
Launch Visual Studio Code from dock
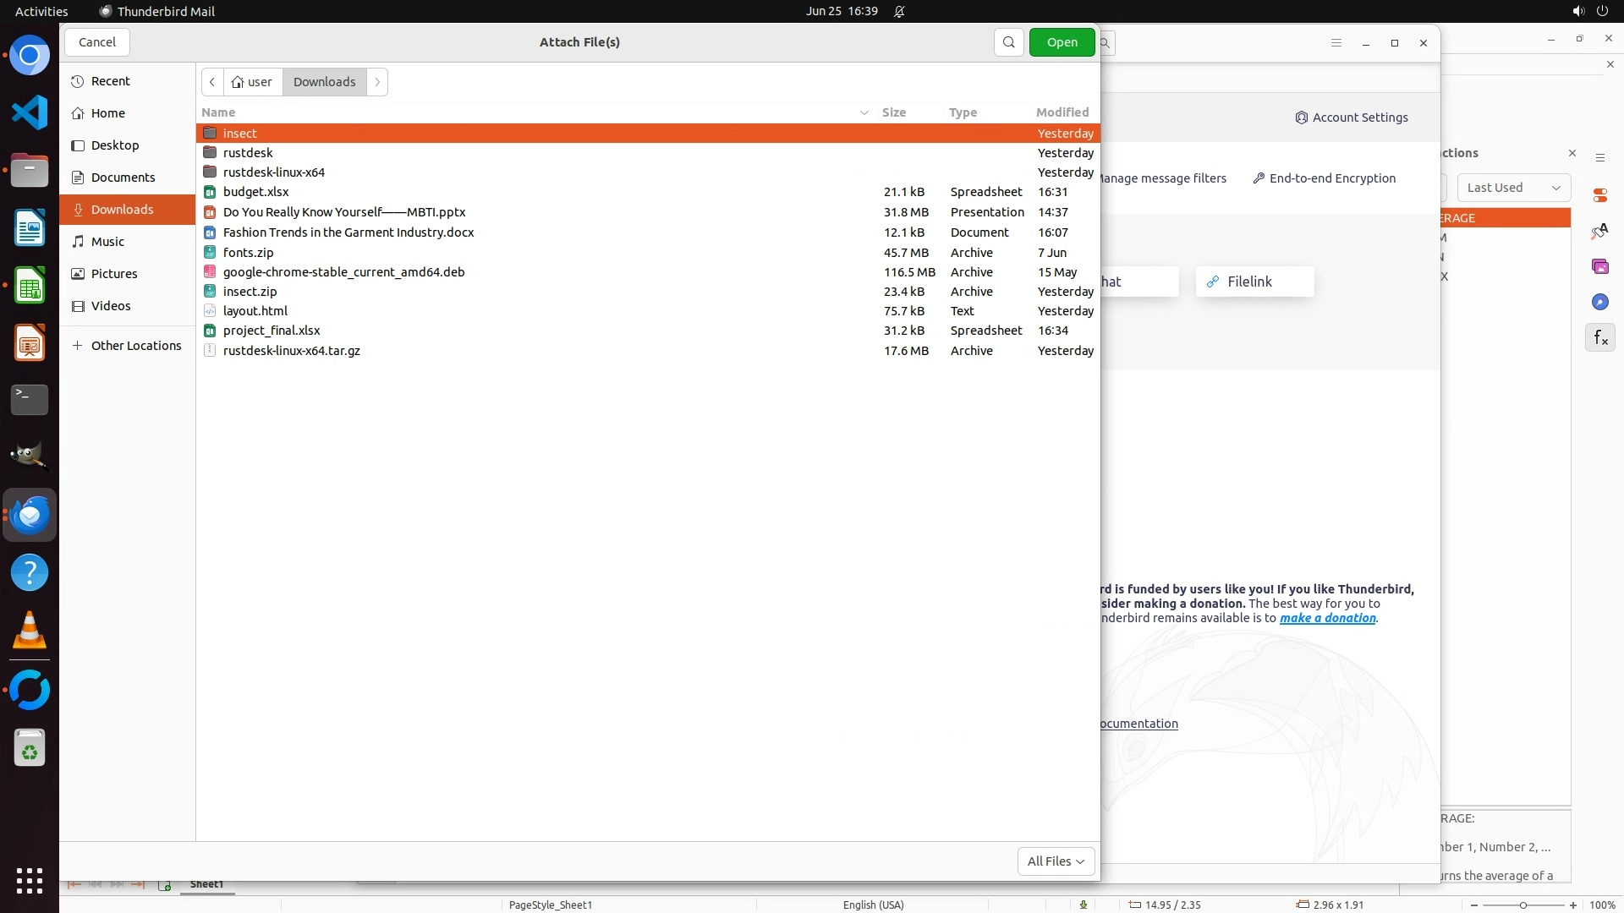[x=30, y=112]
